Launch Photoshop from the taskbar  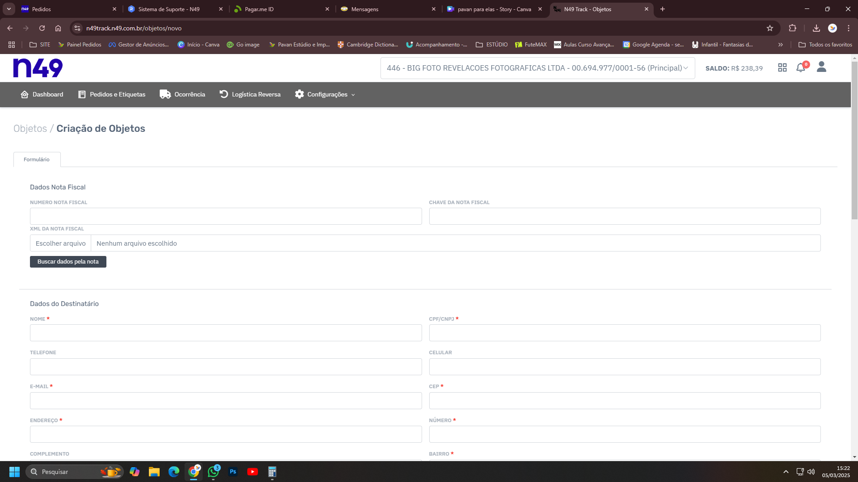coord(233,472)
